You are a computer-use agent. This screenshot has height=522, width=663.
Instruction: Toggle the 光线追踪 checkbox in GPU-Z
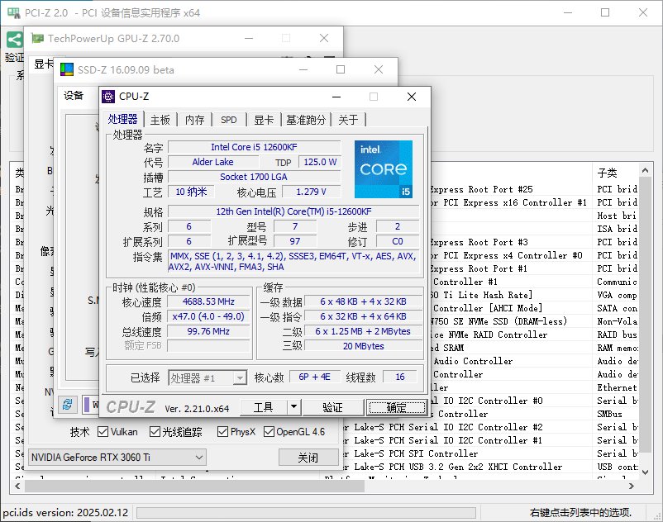point(155,432)
